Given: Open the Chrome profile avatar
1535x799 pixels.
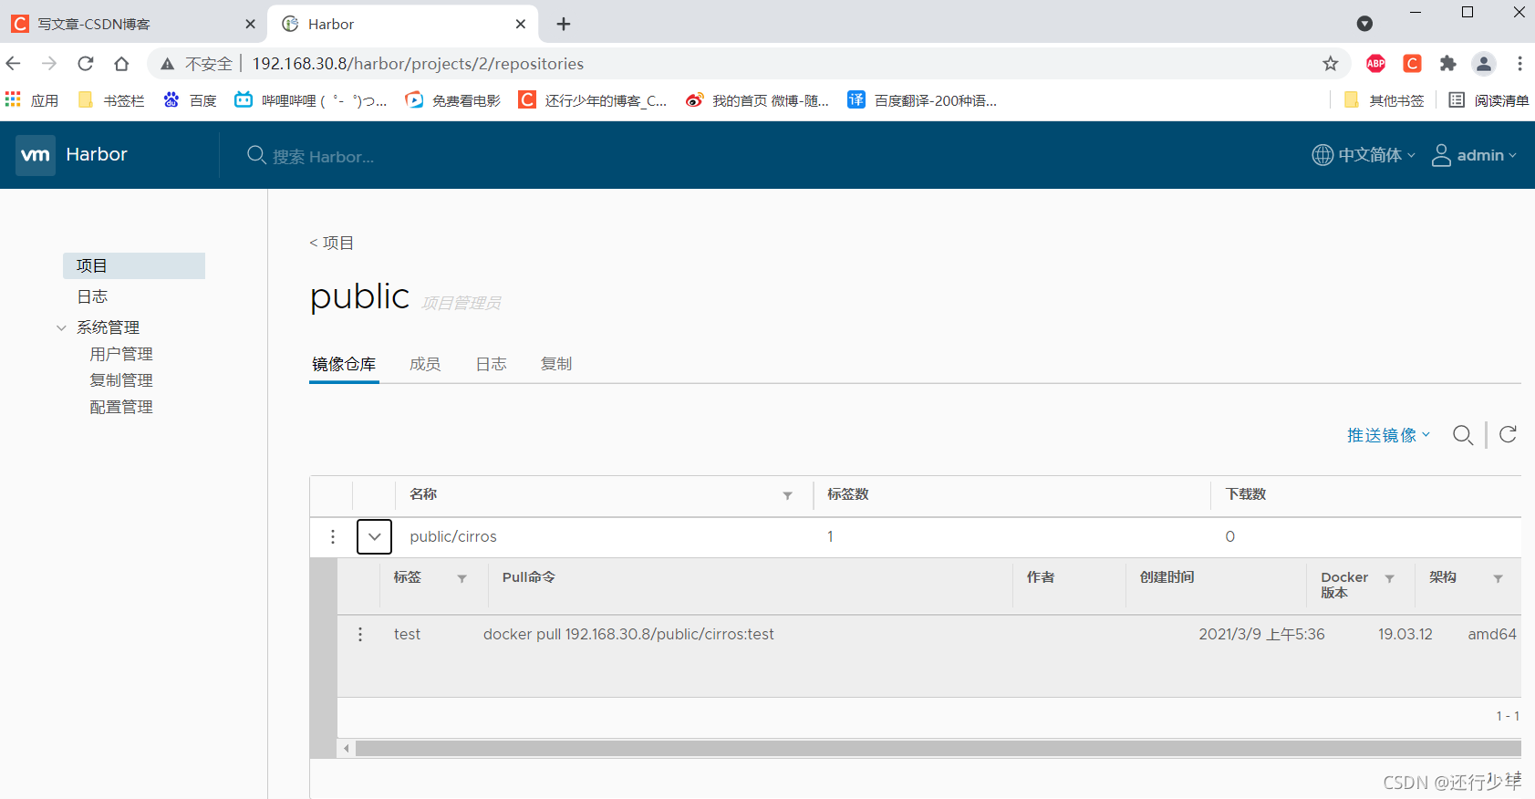Looking at the screenshot, I should (1484, 63).
